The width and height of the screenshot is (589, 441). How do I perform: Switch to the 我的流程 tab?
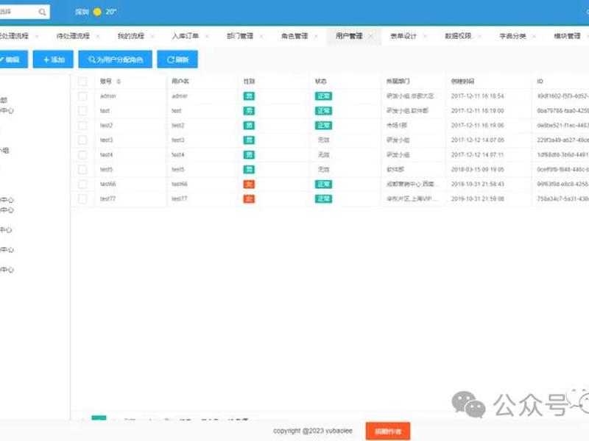131,36
